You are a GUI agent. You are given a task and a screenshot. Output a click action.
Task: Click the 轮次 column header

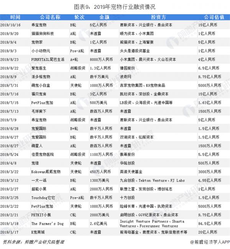coord(79,17)
